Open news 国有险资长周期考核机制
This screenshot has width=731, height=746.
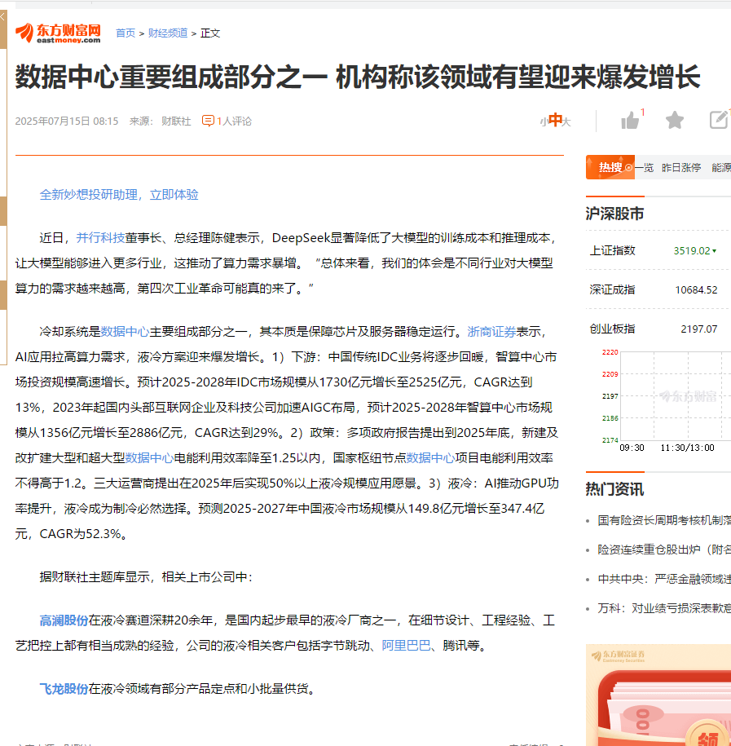tap(664, 520)
